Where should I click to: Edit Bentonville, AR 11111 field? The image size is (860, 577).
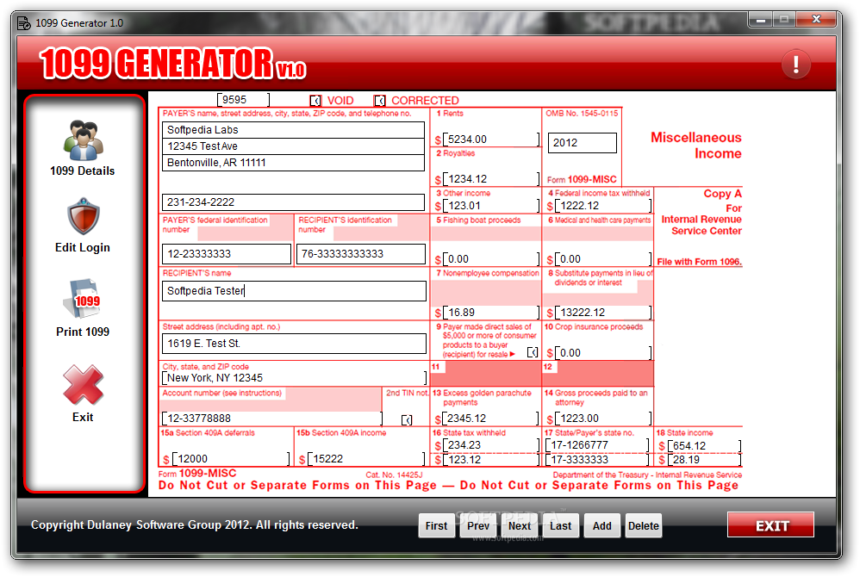294,163
